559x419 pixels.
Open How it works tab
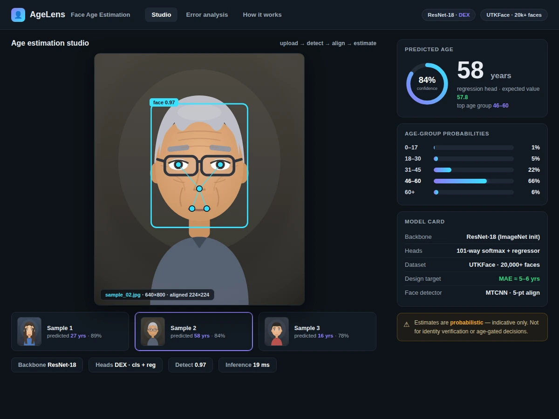[262, 15]
